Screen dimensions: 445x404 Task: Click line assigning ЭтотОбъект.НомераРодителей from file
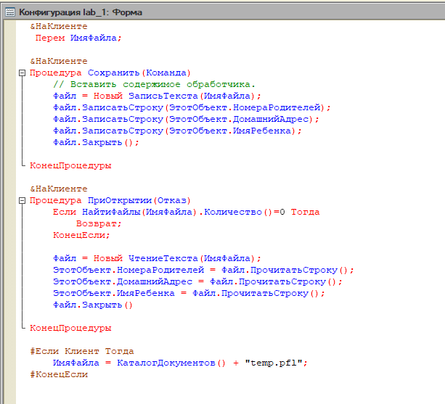(x=203, y=271)
